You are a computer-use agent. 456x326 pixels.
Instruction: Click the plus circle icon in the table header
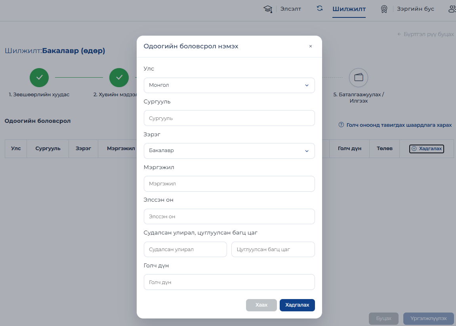(414, 149)
